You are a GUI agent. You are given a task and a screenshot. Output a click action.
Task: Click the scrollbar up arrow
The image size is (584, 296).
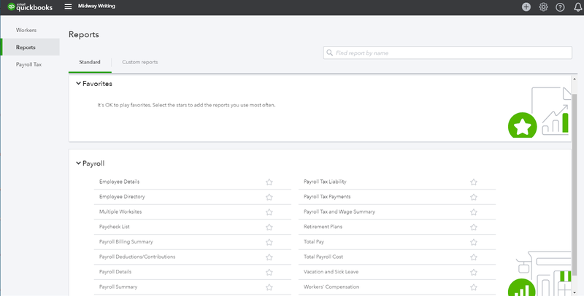tap(575, 79)
